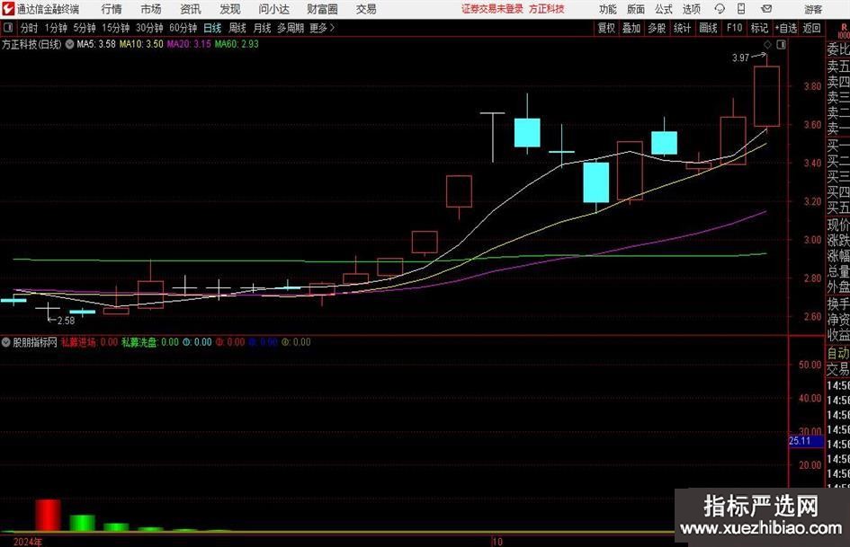This screenshot has width=850, height=547.
Task: Select the 日线 daily period tab
Action: [212, 28]
